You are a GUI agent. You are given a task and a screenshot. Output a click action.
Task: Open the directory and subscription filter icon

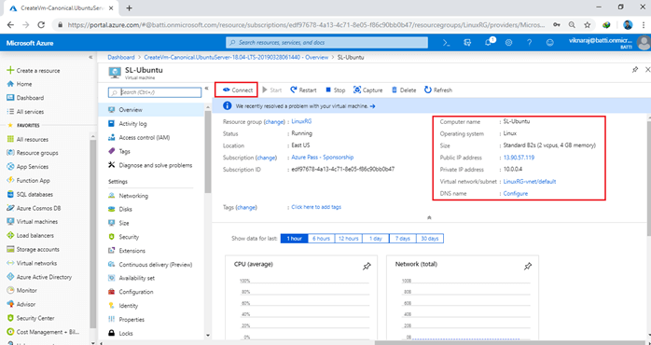[467, 43]
